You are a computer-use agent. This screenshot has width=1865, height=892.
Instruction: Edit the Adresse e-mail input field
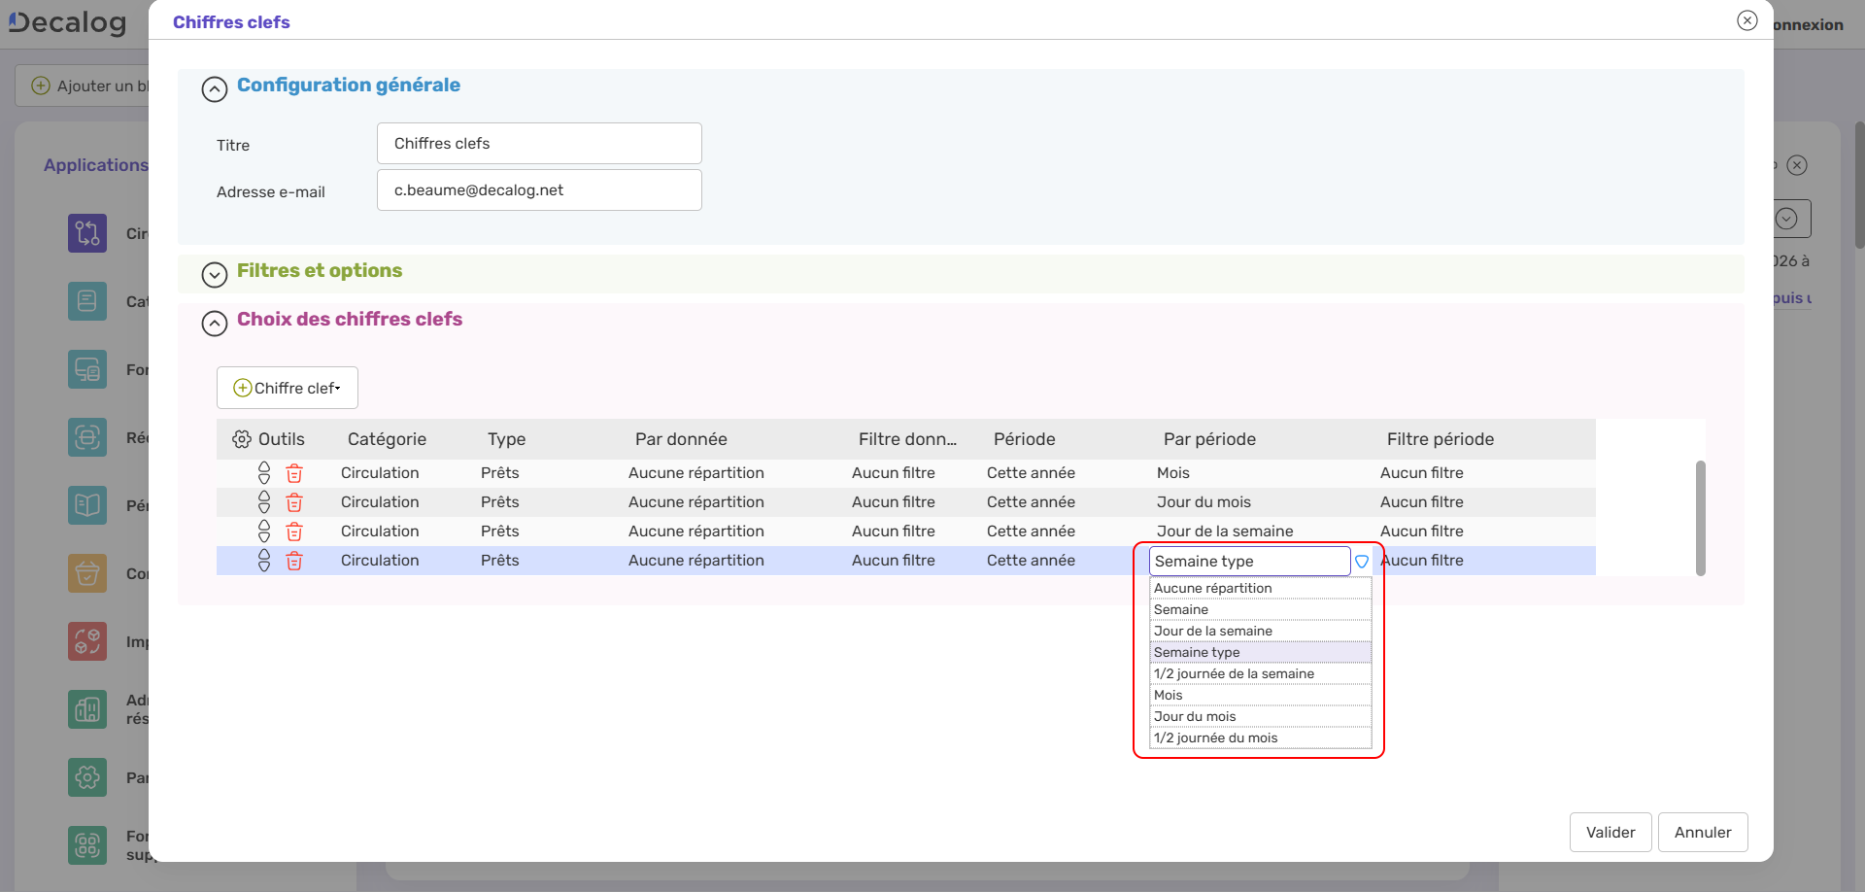point(538,189)
